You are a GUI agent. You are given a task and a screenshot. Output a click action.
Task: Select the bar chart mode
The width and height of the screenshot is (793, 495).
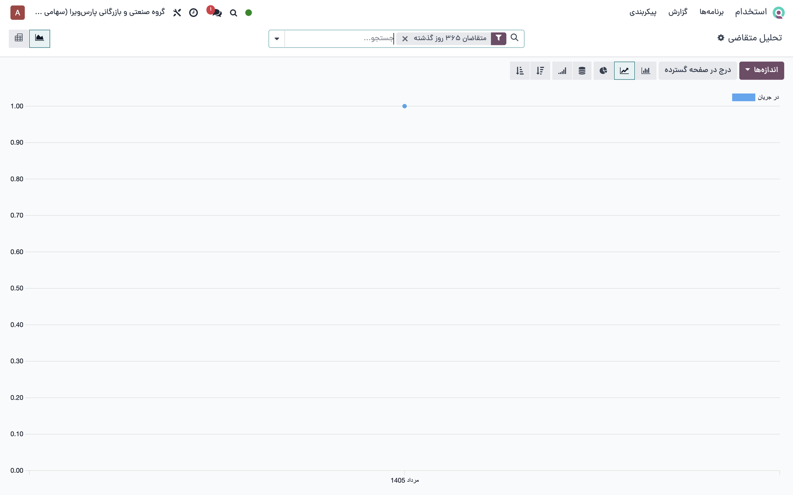[646, 71]
